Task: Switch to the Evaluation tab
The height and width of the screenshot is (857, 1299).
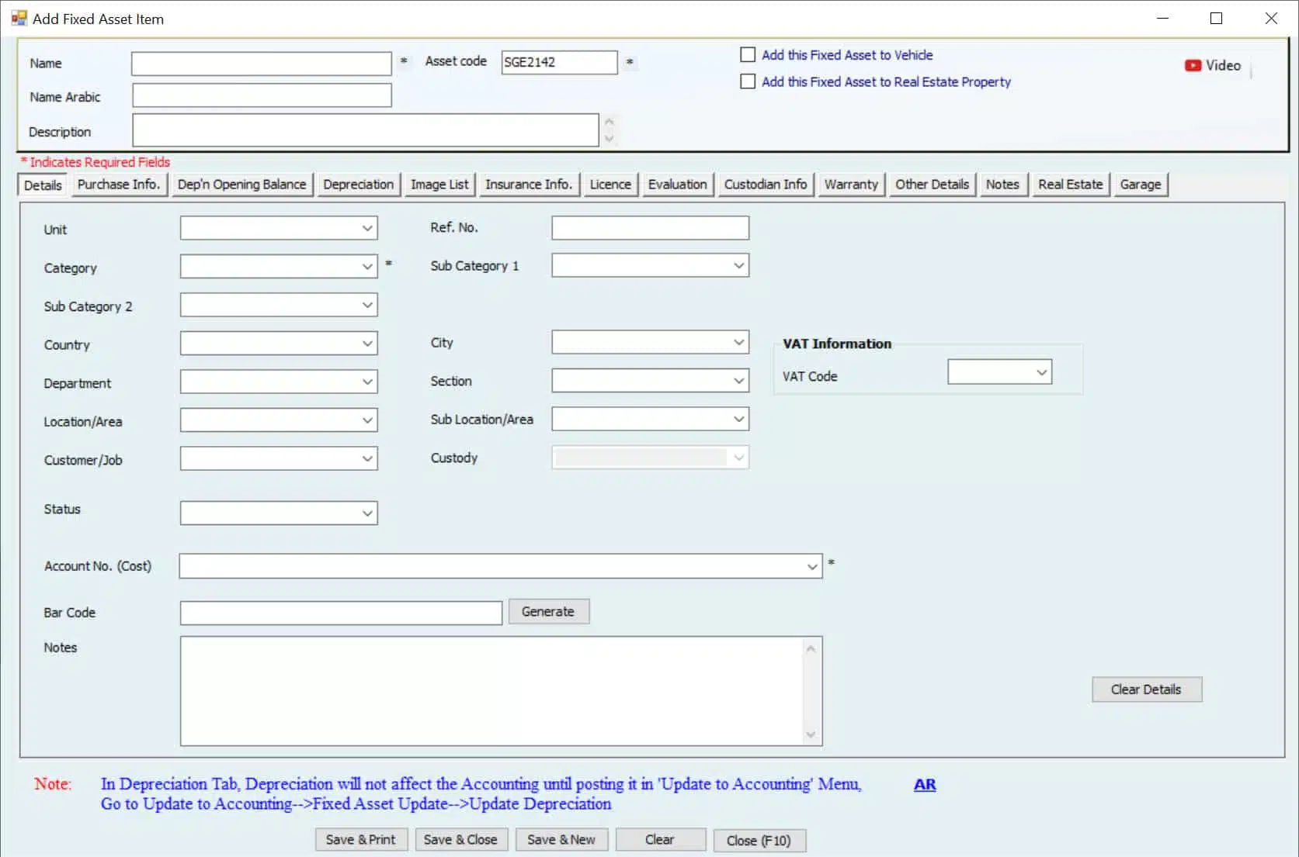Action: pyautogui.click(x=677, y=185)
